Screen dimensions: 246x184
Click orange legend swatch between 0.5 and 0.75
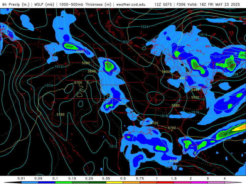pyautogui.click(x=132, y=182)
